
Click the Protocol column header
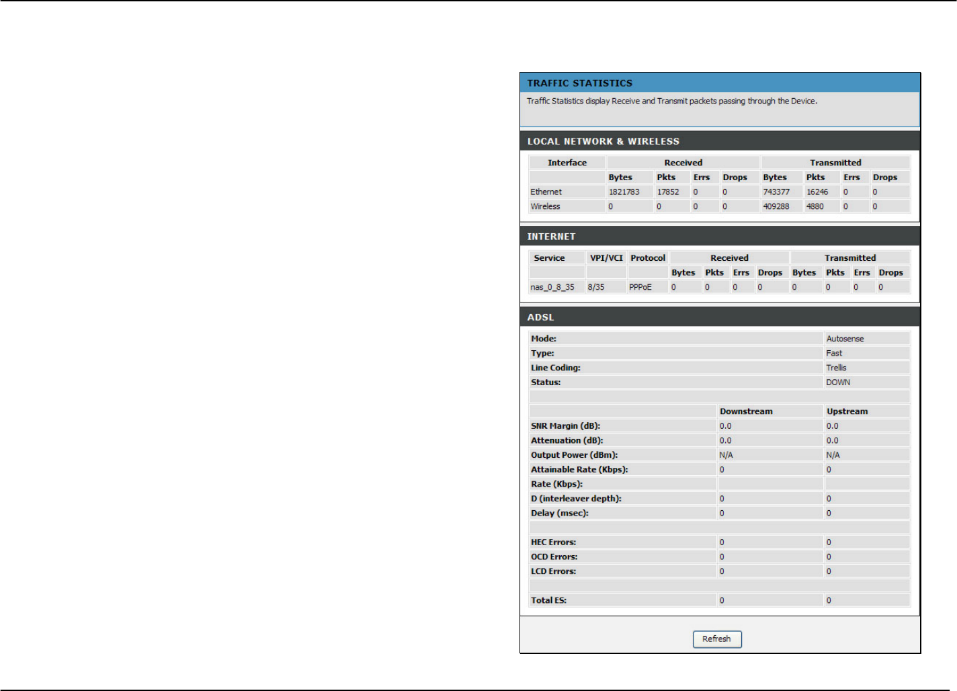coord(648,259)
